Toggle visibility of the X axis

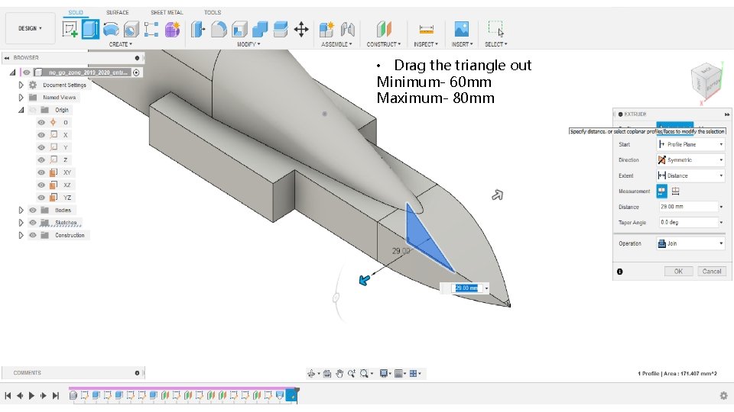pos(41,135)
